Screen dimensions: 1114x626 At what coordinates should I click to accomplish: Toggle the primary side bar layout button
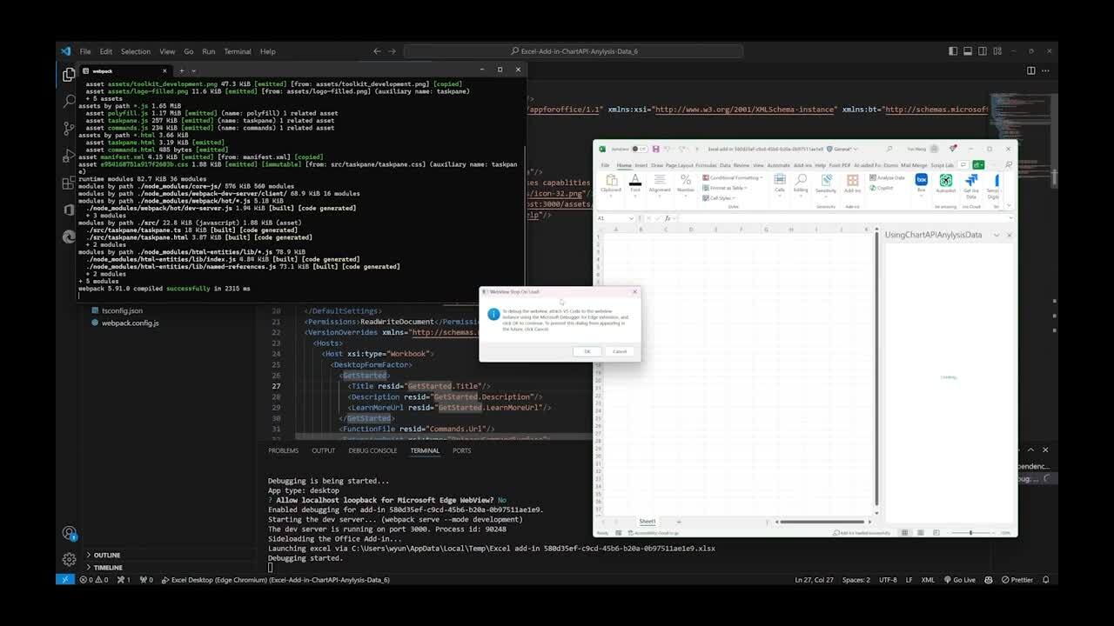[x=953, y=51]
